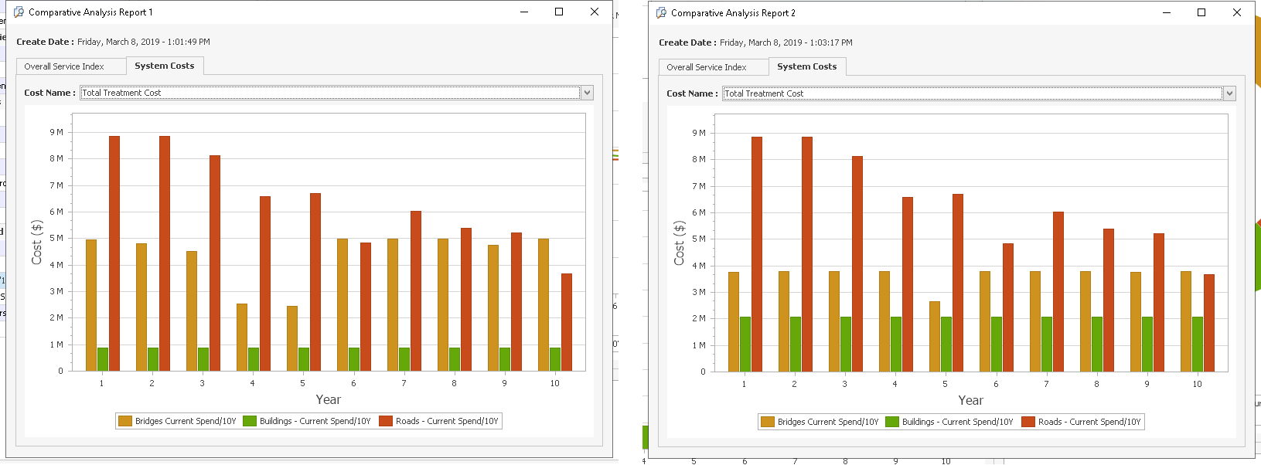Click the Bridges orange legend swatch in Report 1
This screenshot has width=1261, height=465.
(125, 421)
